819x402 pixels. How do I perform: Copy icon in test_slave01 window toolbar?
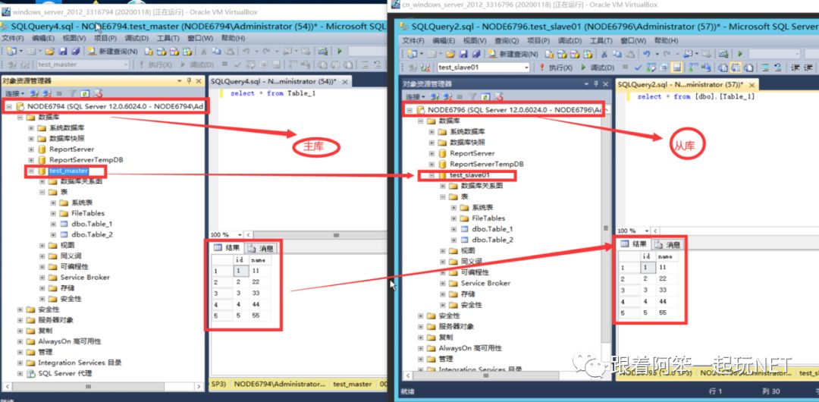pos(619,55)
